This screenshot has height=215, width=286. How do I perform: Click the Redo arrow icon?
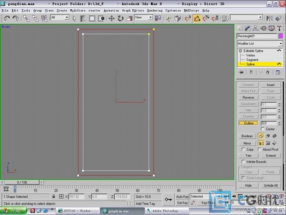tap(16, 18)
